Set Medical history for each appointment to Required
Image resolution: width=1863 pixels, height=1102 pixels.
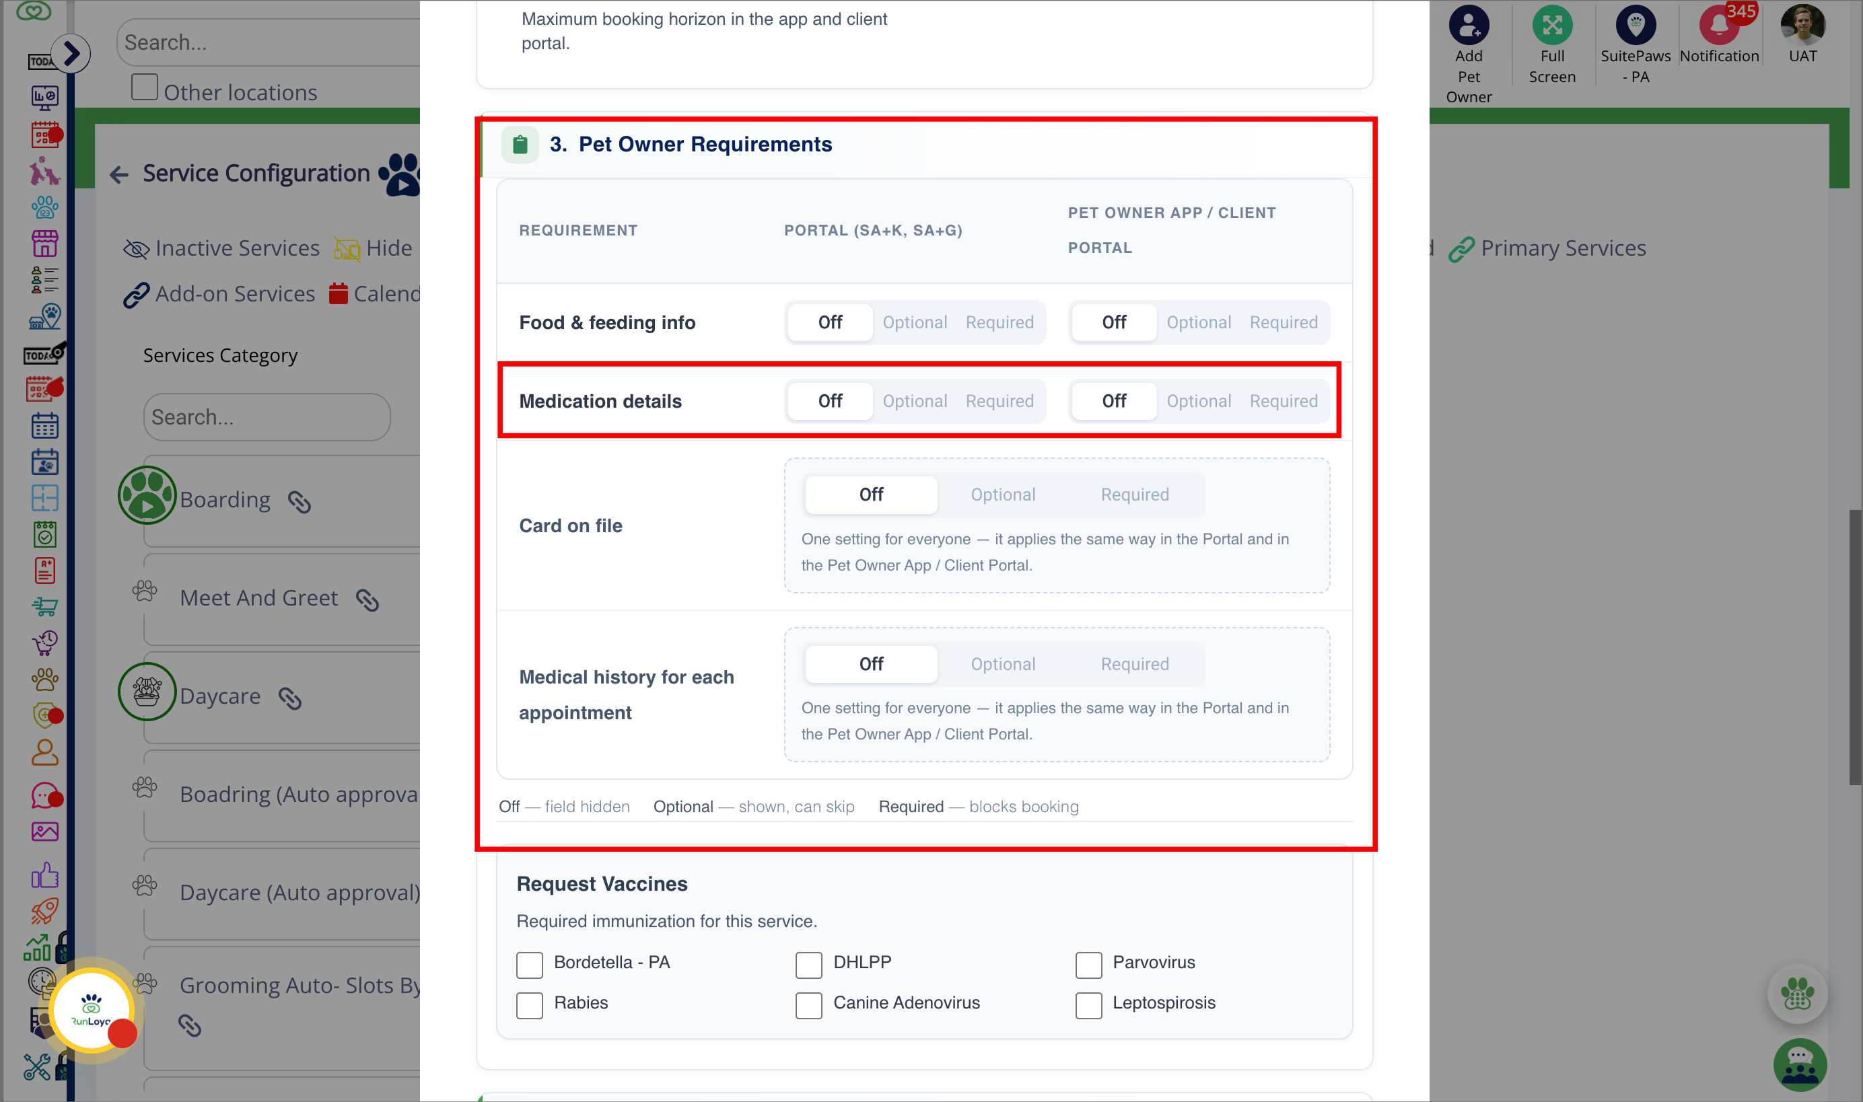[x=1135, y=664]
